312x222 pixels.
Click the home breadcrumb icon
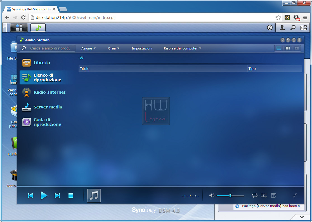pyautogui.click(x=82, y=58)
